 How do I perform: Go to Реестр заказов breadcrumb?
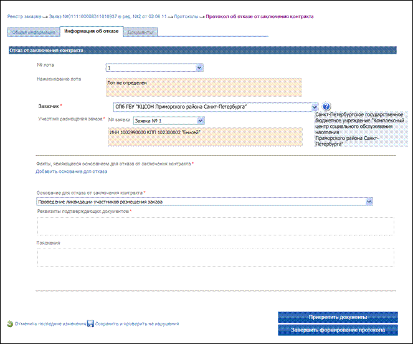(24, 17)
